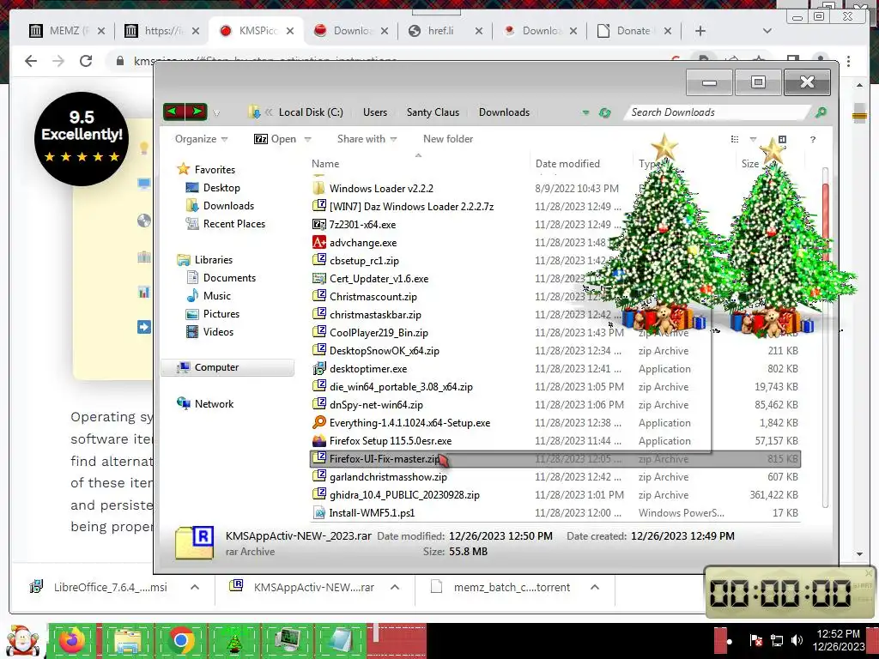
Task: Open Explorer help question mark icon
Action: [x=812, y=139]
